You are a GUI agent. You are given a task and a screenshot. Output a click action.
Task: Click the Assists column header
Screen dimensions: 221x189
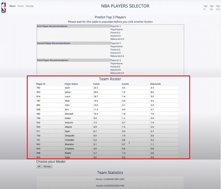(x=125, y=84)
